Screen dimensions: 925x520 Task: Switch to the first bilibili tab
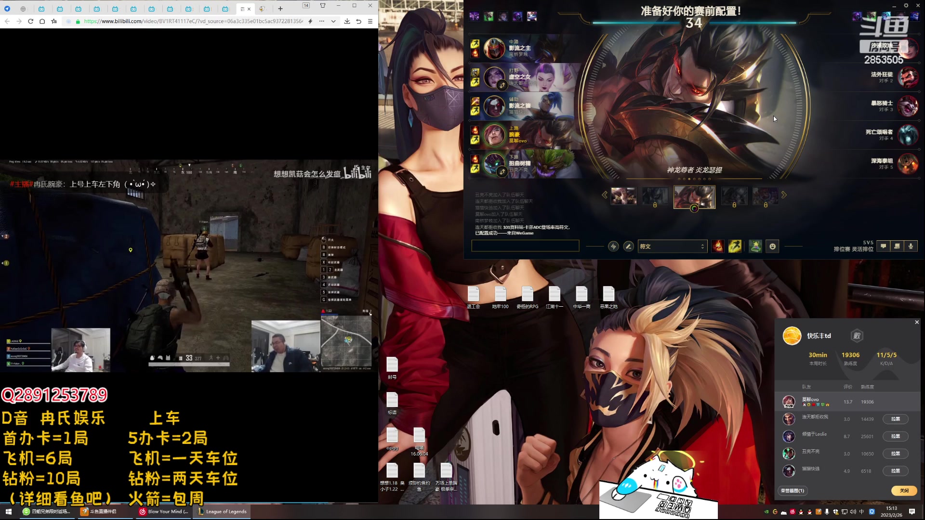(x=41, y=9)
